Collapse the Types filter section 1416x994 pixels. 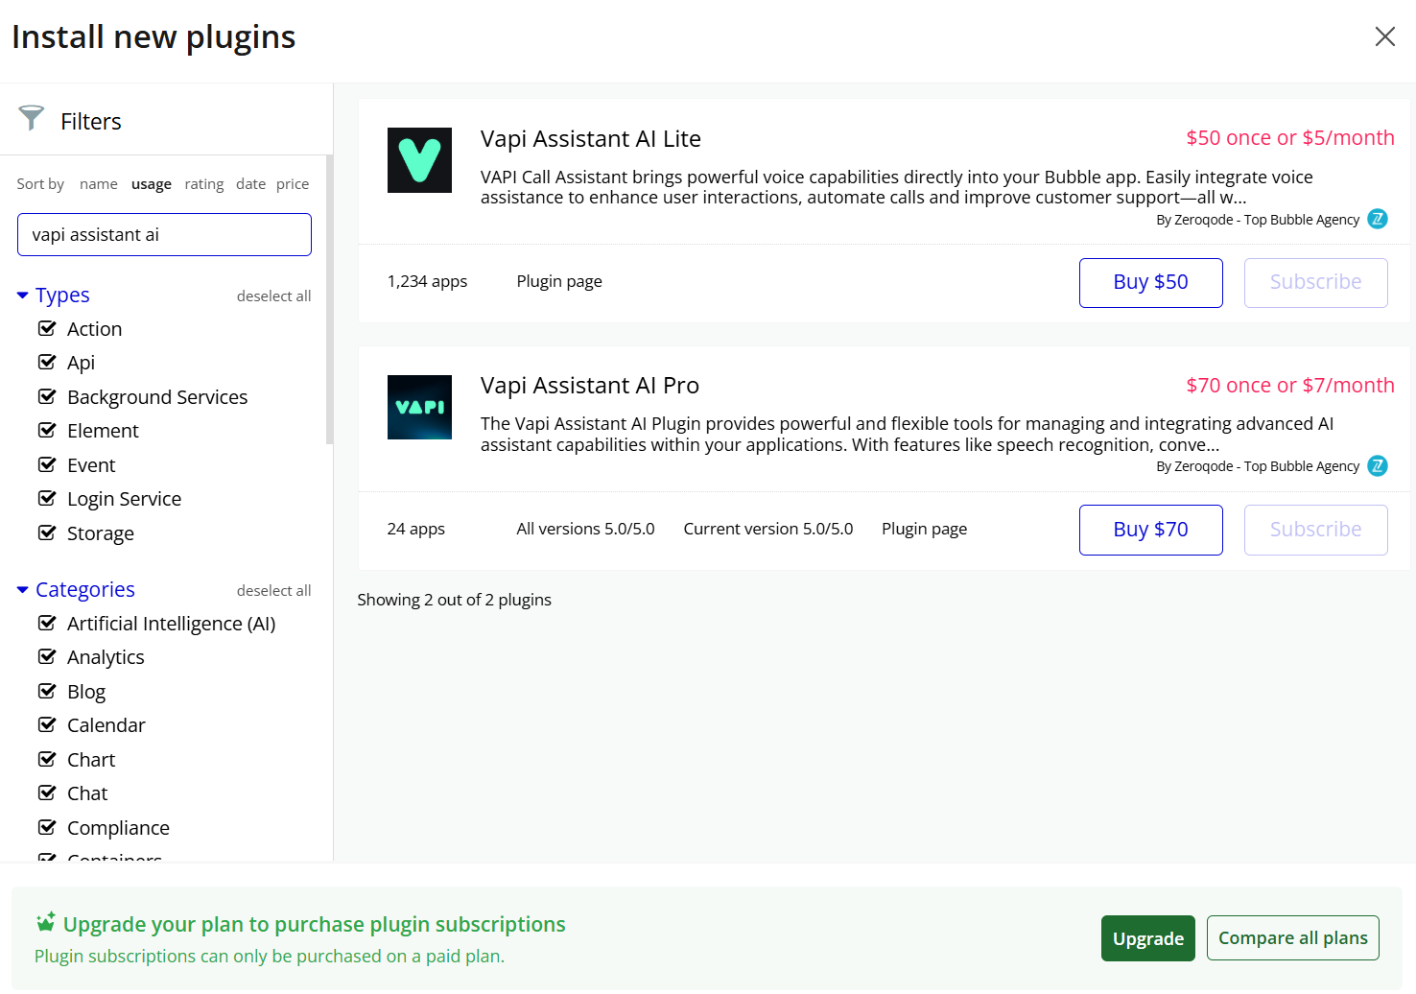(23, 296)
